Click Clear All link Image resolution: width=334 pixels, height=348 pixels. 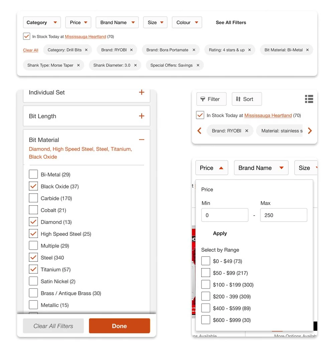(31, 50)
